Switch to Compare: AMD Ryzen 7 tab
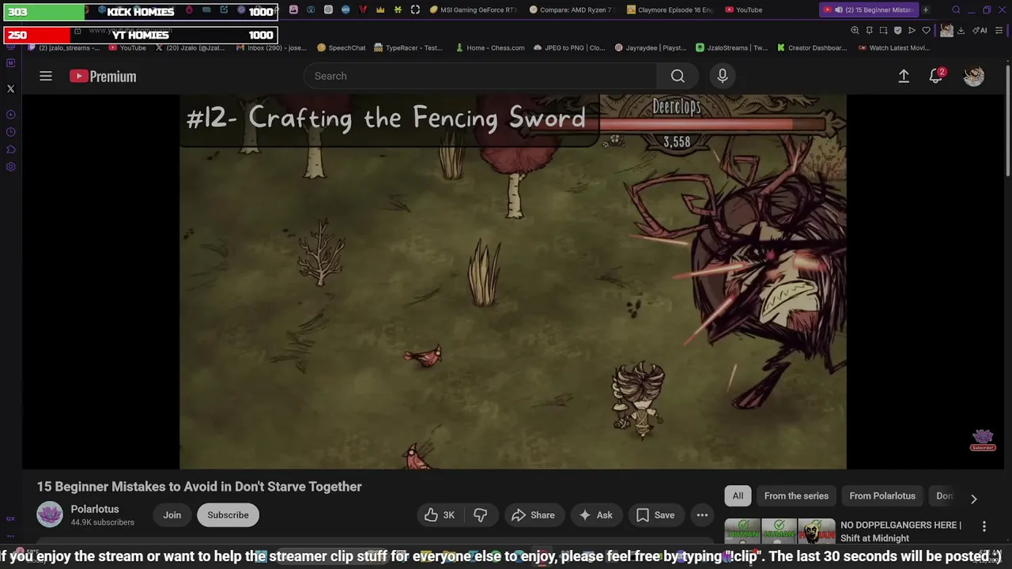The image size is (1012, 569). click(x=572, y=9)
